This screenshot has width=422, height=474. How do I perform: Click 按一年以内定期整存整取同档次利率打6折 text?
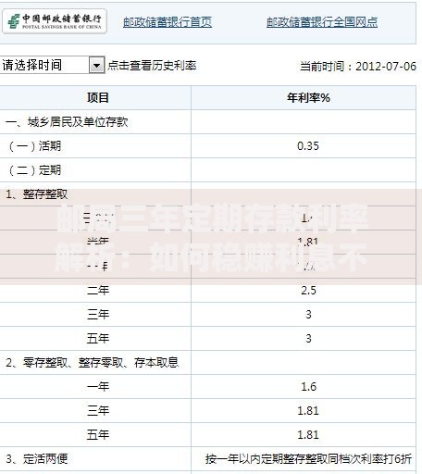click(x=308, y=459)
